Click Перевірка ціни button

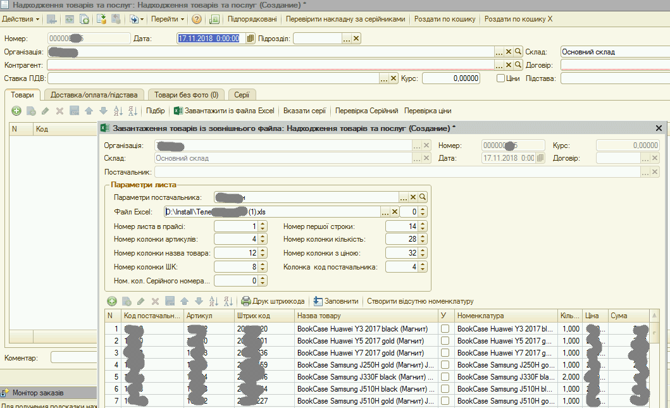(428, 111)
